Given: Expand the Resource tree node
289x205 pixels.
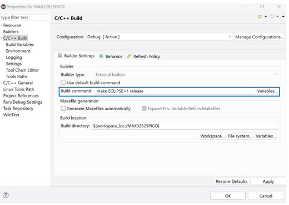Looking at the screenshot, I should coord(2,25).
